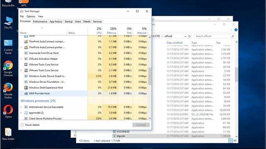This screenshot has height=149, width=266.
Task: Sort processes by Disk column
Action: (125, 31)
